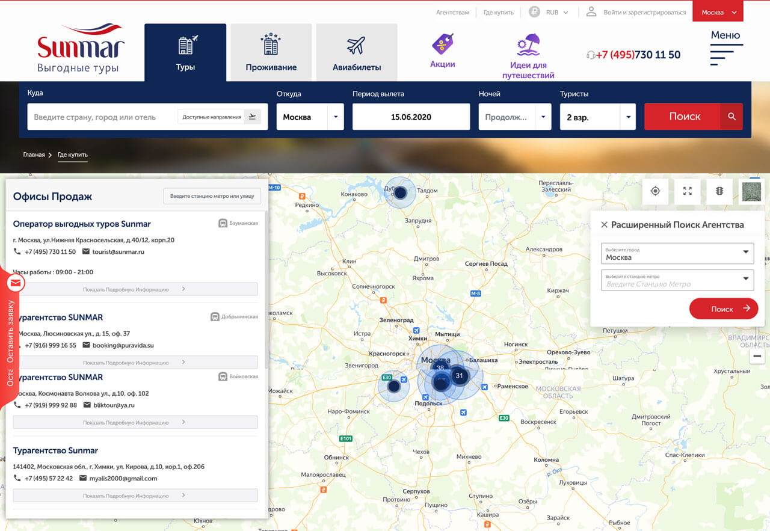Image resolution: width=770 pixels, height=531 pixels.
Task: Click the red Поиск tour search button
Action: coord(693,117)
